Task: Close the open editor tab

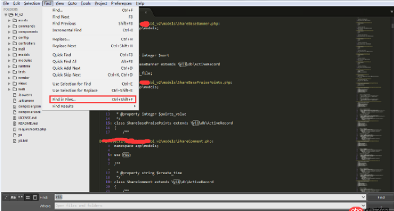Action: pos(146,12)
